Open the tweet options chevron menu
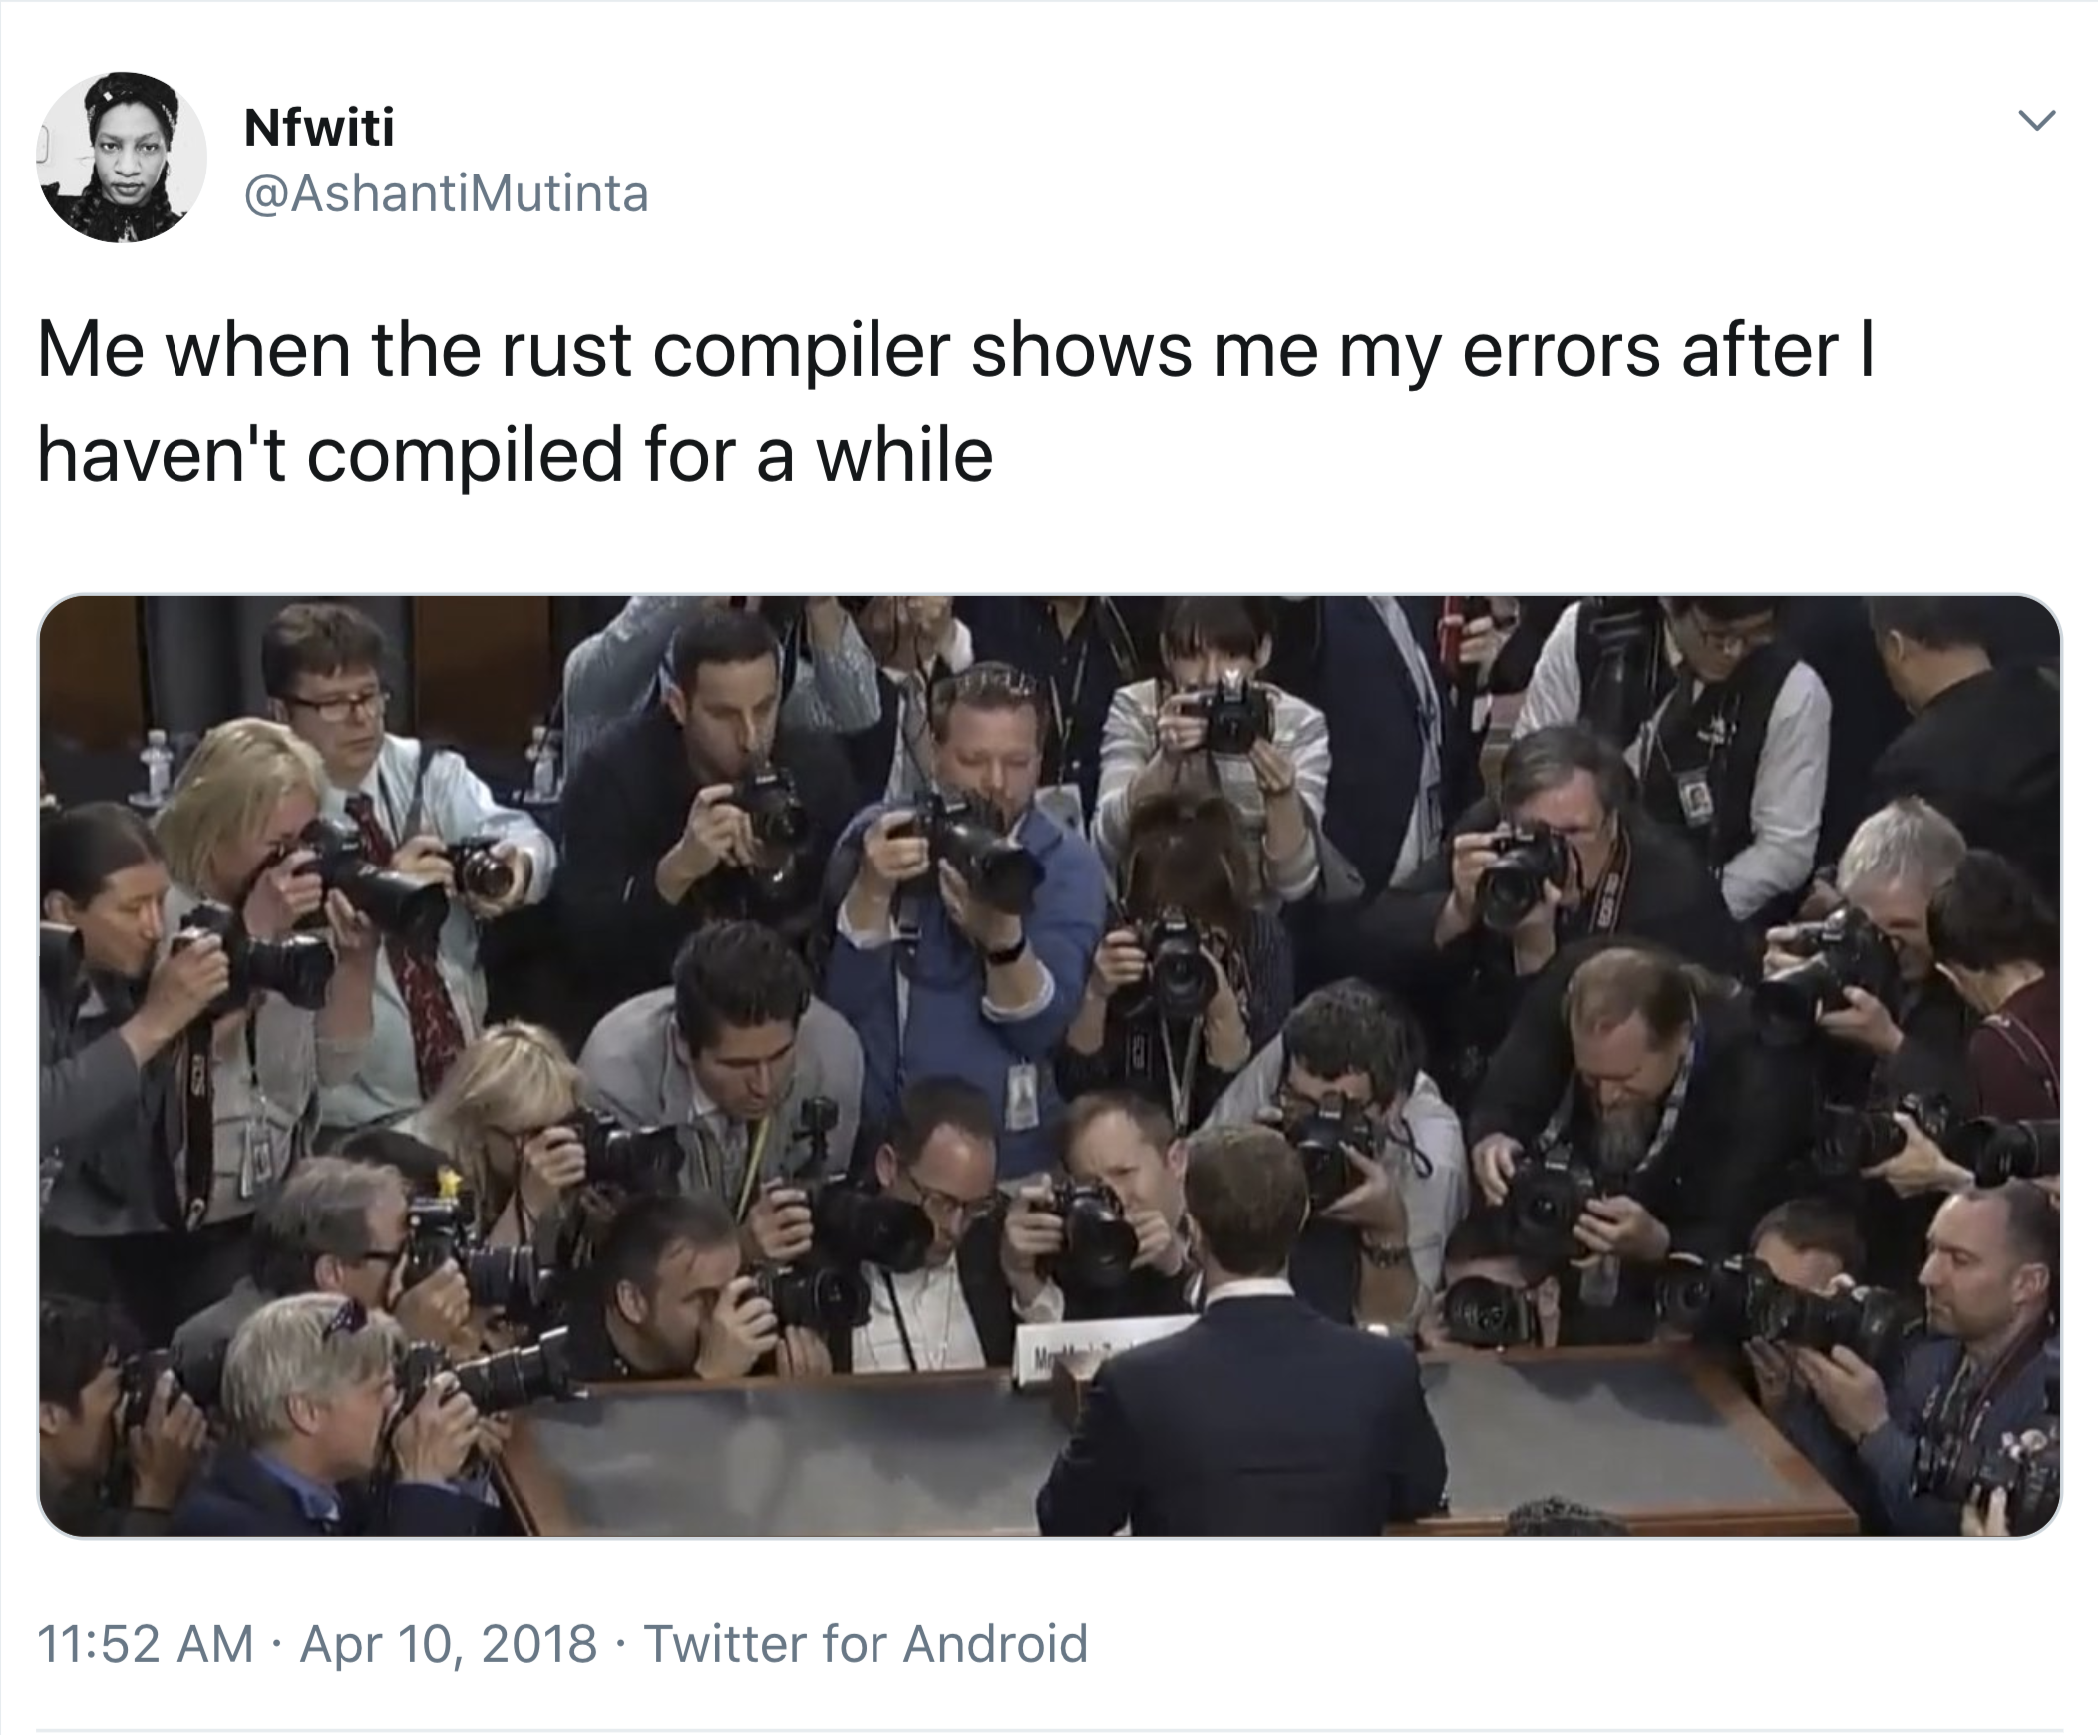This screenshot has height=1735, width=2098. tap(2036, 121)
